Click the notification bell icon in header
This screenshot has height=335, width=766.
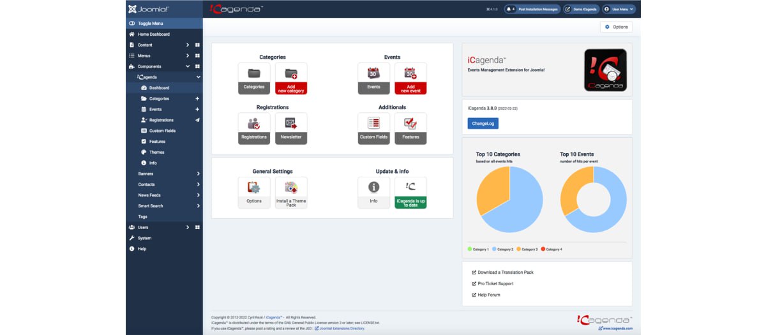(509, 9)
